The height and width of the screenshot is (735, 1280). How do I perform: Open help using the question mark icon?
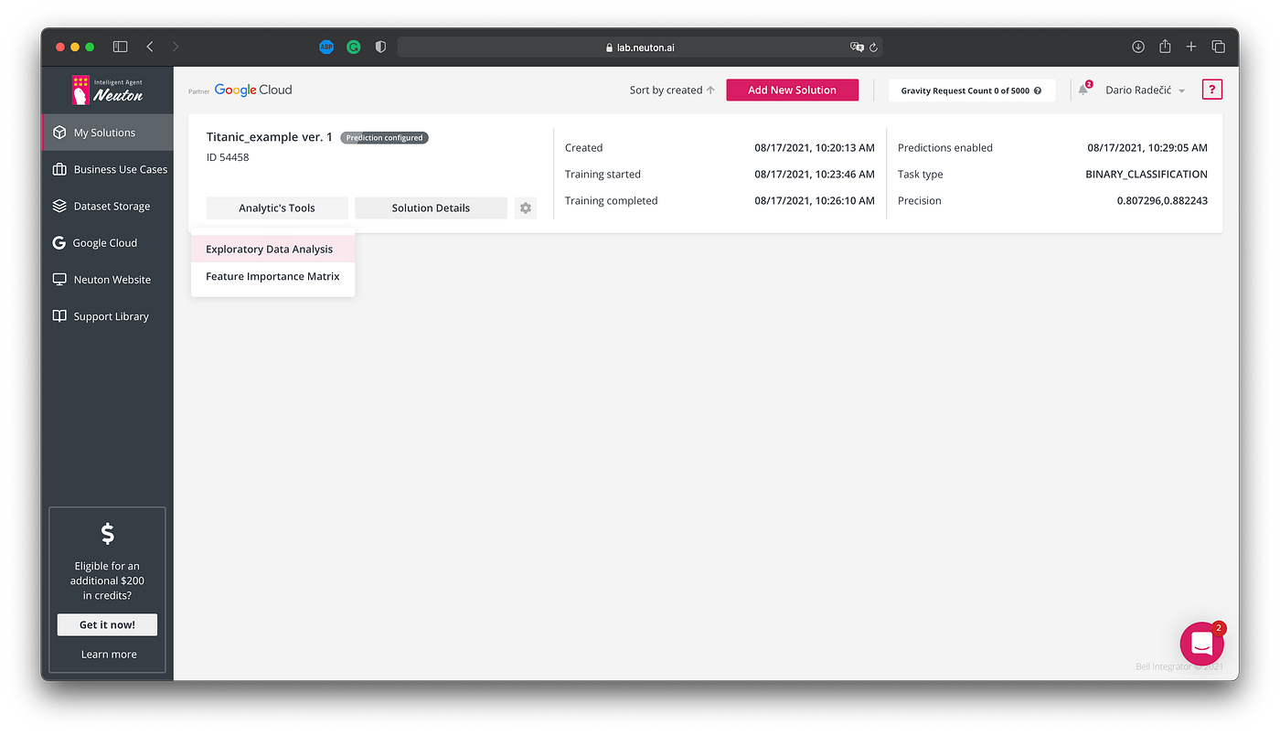point(1211,89)
